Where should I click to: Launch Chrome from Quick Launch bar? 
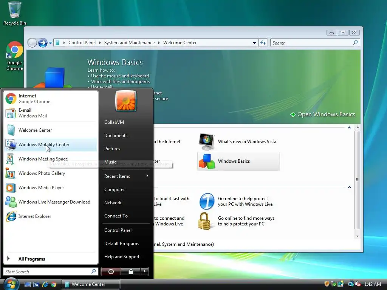(x=54, y=284)
